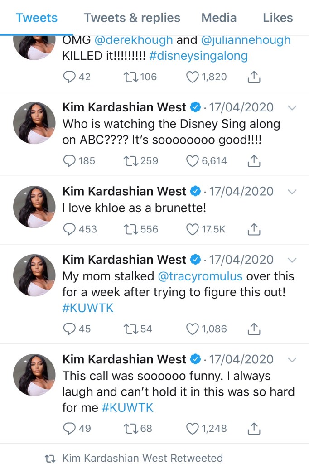Share the 'I love khloe' tweet
This screenshot has width=309, height=464.
coord(255,229)
